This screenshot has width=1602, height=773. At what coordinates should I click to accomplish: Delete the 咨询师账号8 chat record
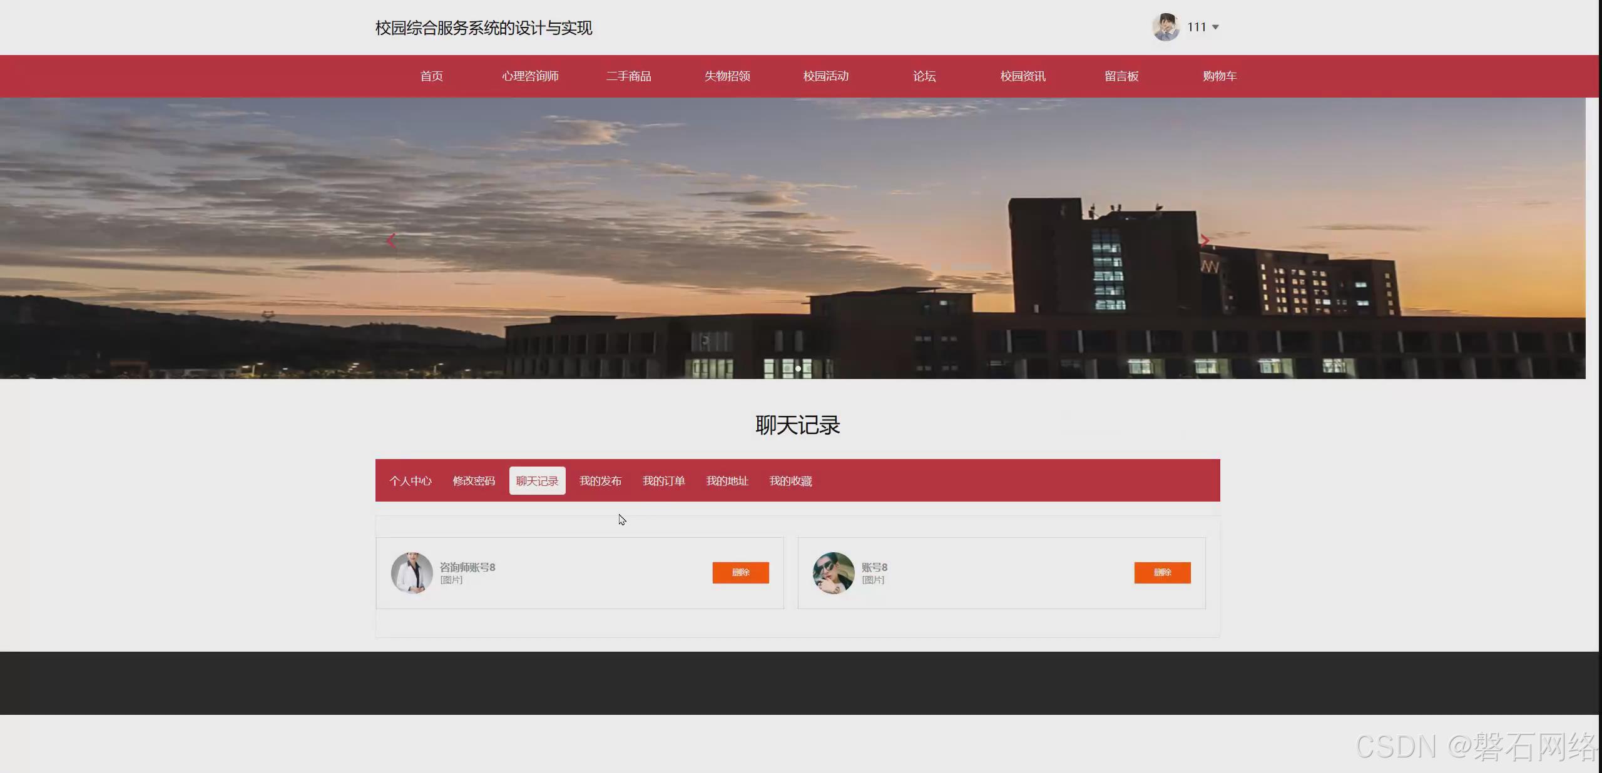pyautogui.click(x=740, y=572)
